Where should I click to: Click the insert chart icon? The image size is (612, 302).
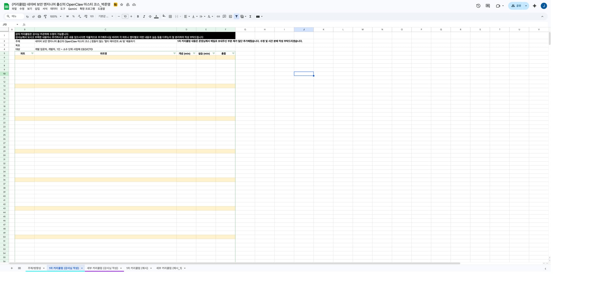coord(230,16)
